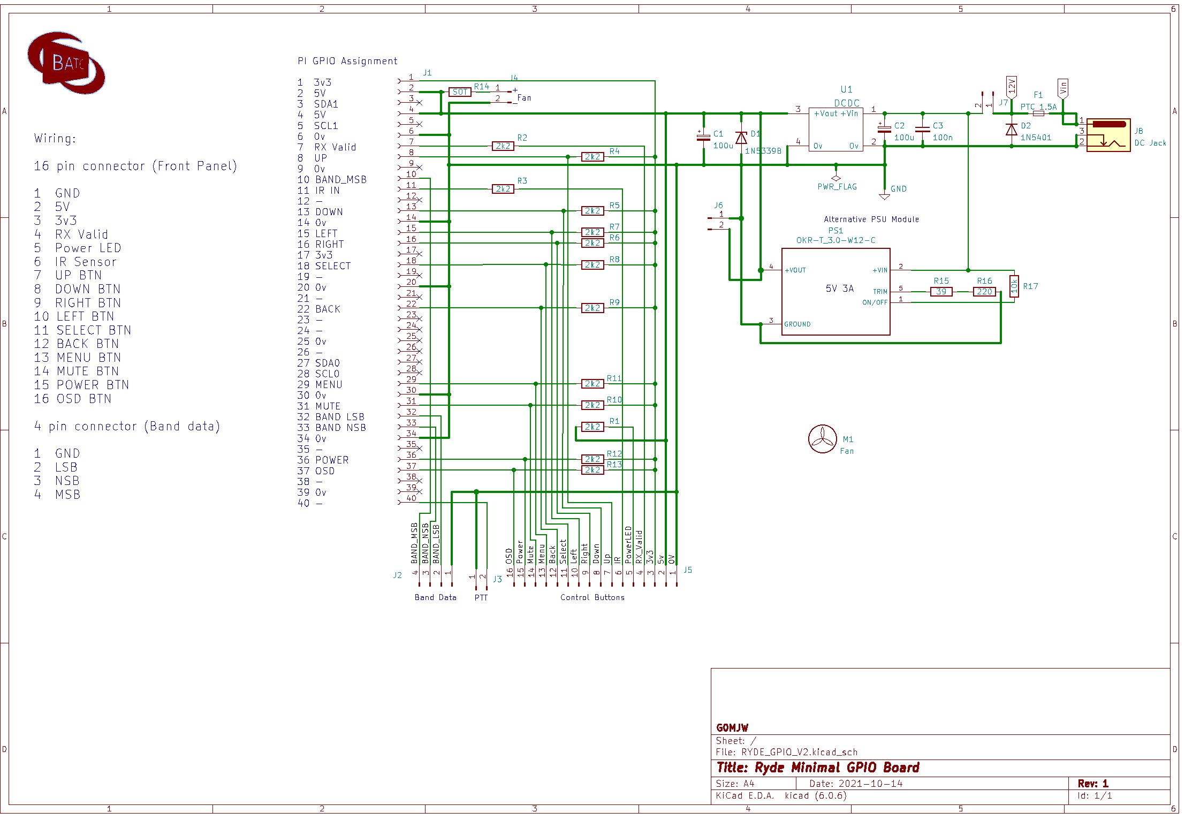Select the J8 DC Jack symbol
The width and height of the screenshot is (1185, 820).
click(x=1108, y=135)
